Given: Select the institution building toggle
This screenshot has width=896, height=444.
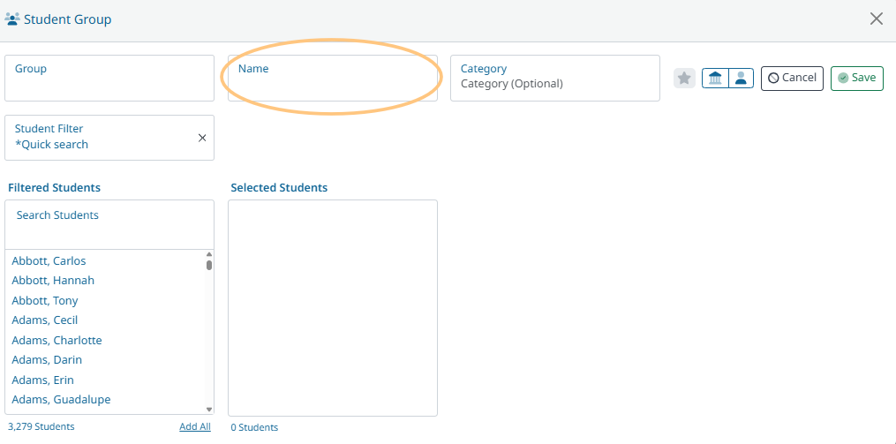Looking at the screenshot, I should 715,79.
